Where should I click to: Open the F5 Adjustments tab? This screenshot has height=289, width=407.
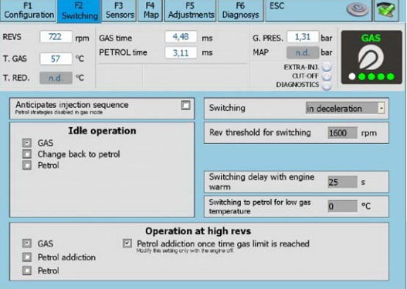point(190,10)
